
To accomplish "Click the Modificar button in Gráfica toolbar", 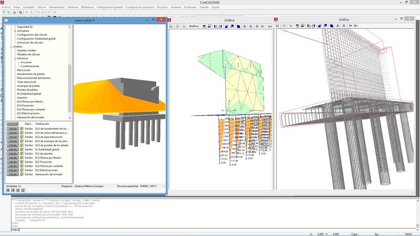I will (194, 26).
